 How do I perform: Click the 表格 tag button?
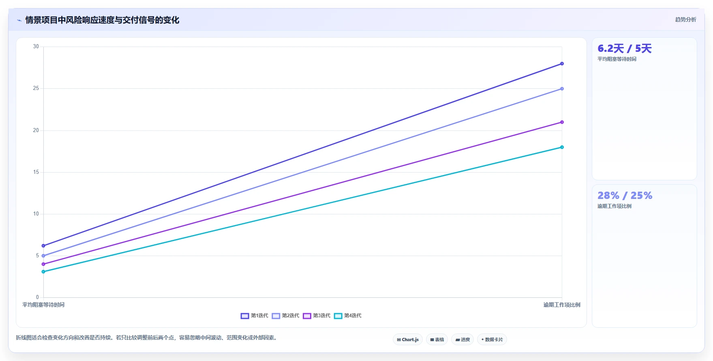click(437, 340)
